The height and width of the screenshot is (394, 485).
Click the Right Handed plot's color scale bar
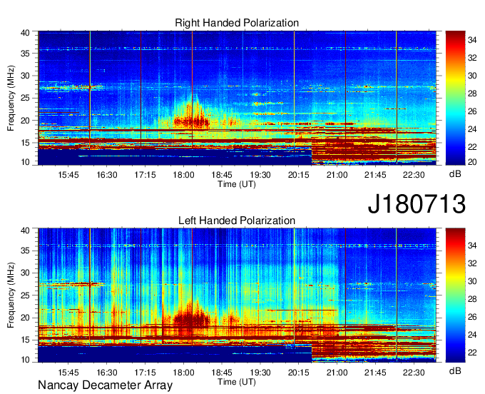click(455, 98)
